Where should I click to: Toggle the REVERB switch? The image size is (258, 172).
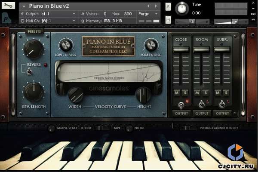click(29, 72)
